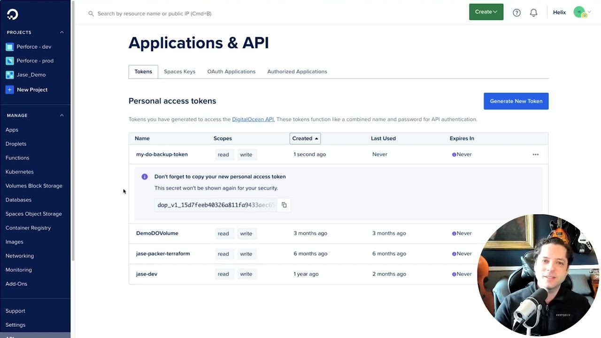Open Container Registry in the sidebar
The image size is (601, 338).
point(28,228)
